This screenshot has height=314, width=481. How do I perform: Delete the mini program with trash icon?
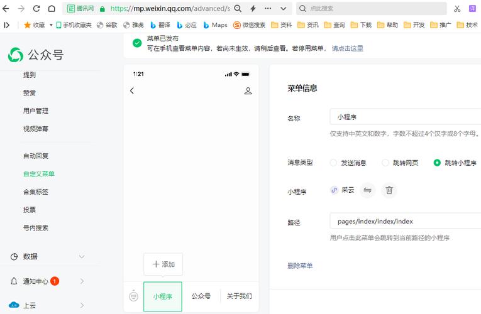pyautogui.click(x=389, y=190)
